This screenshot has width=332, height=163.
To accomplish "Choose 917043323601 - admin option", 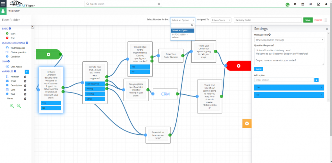I will click(183, 36).
